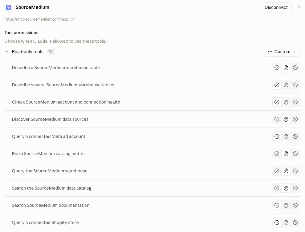Block Check SourceMedium account and connection health
The image size is (305, 232).
[x=295, y=102]
